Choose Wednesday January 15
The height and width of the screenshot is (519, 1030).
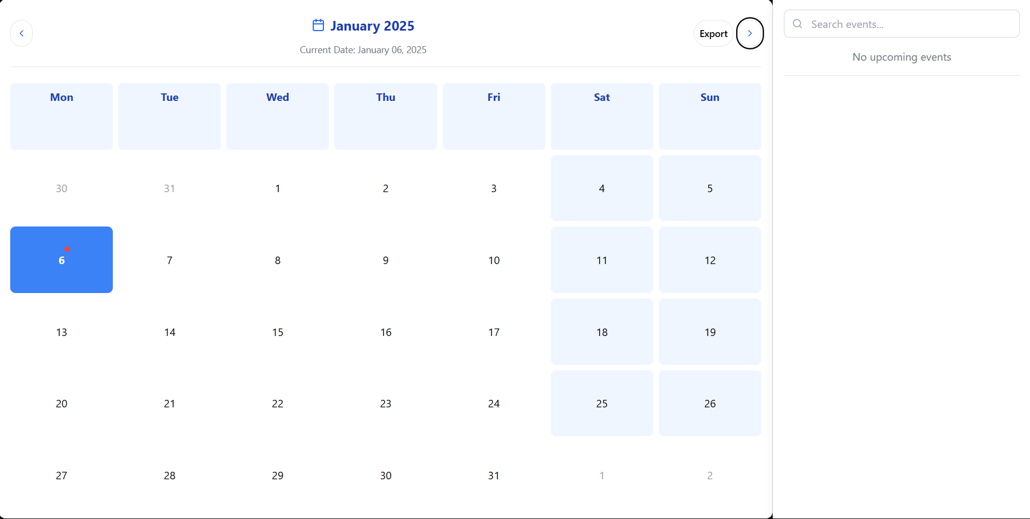(x=277, y=332)
